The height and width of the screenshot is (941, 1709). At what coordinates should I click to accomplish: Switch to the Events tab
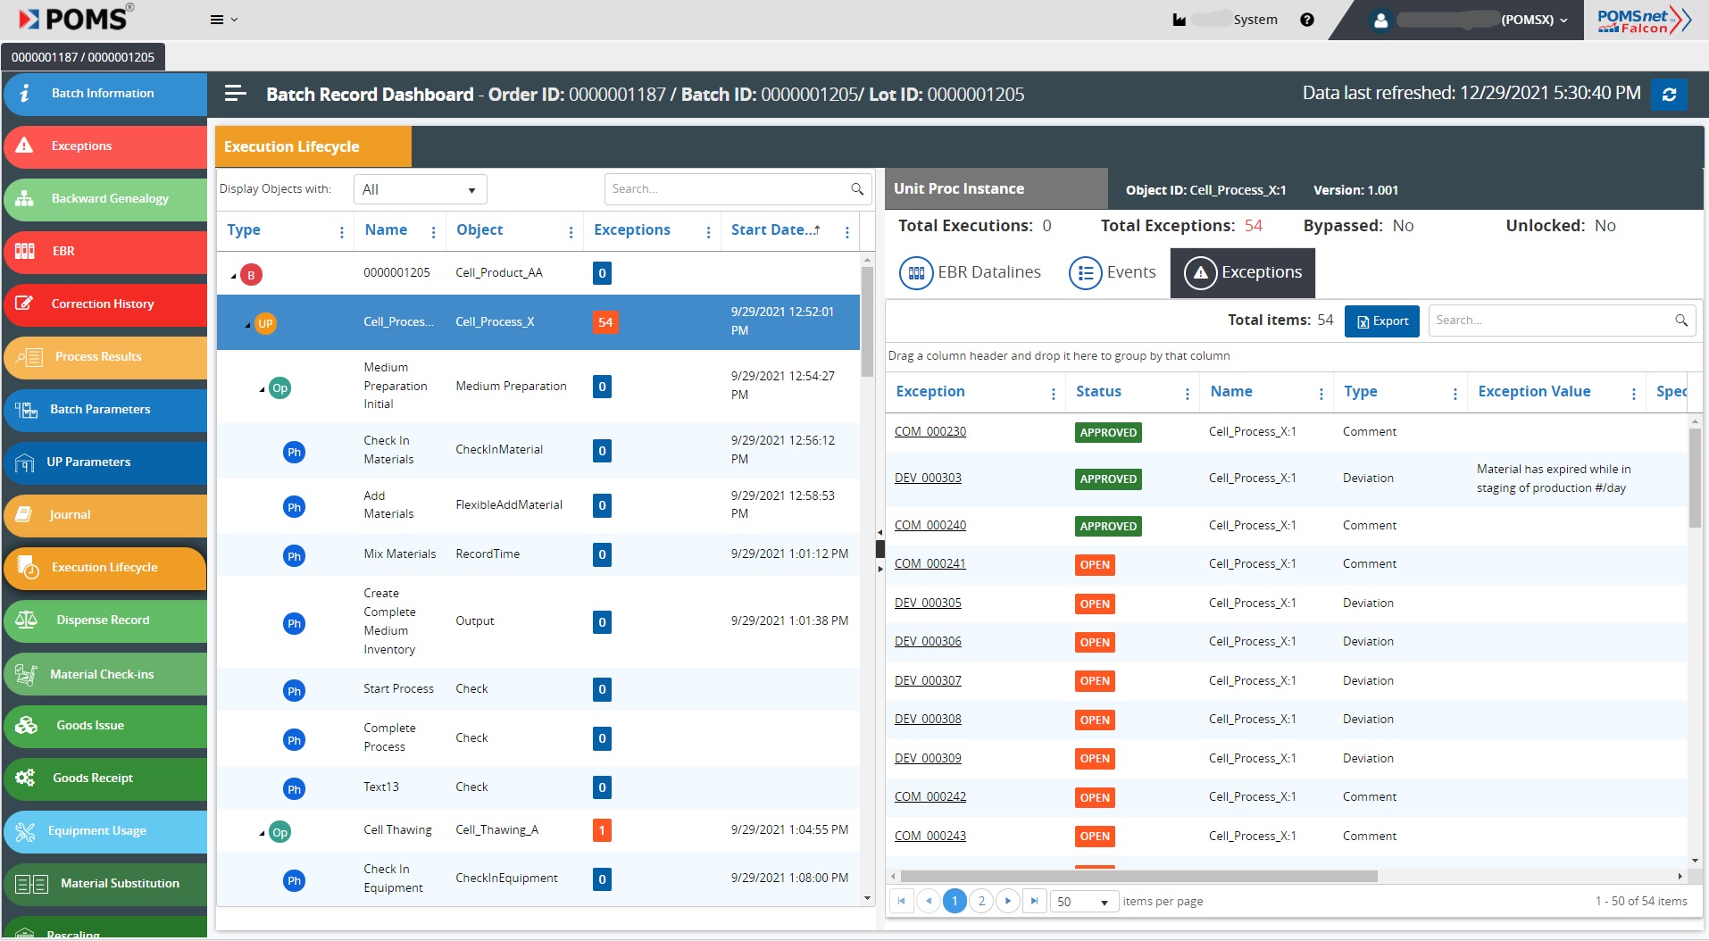pos(1113,272)
